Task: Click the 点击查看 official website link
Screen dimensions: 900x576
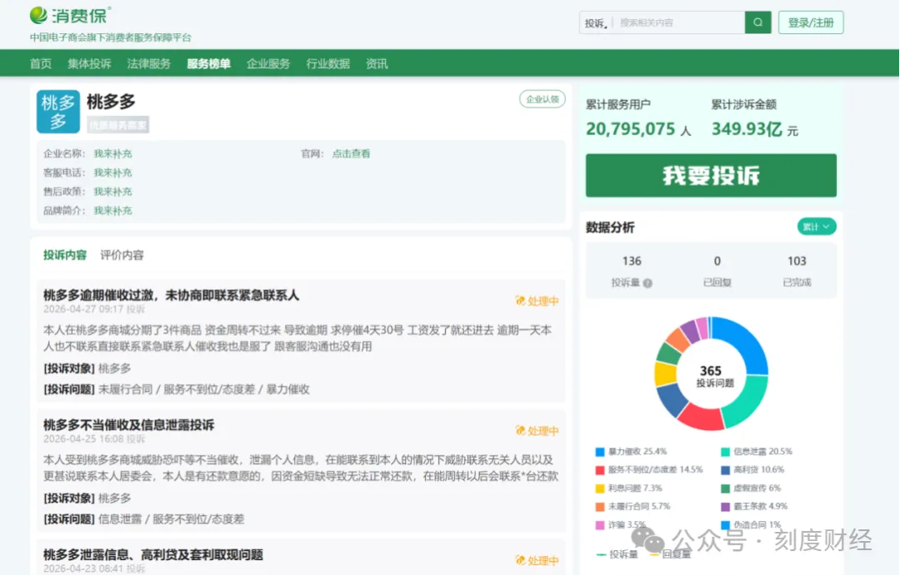Action: click(x=351, y=154)
